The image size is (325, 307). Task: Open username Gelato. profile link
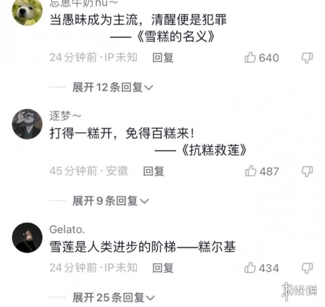tap(67, 229)
